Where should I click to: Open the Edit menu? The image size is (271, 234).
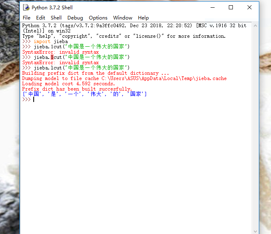coord(41,17)
